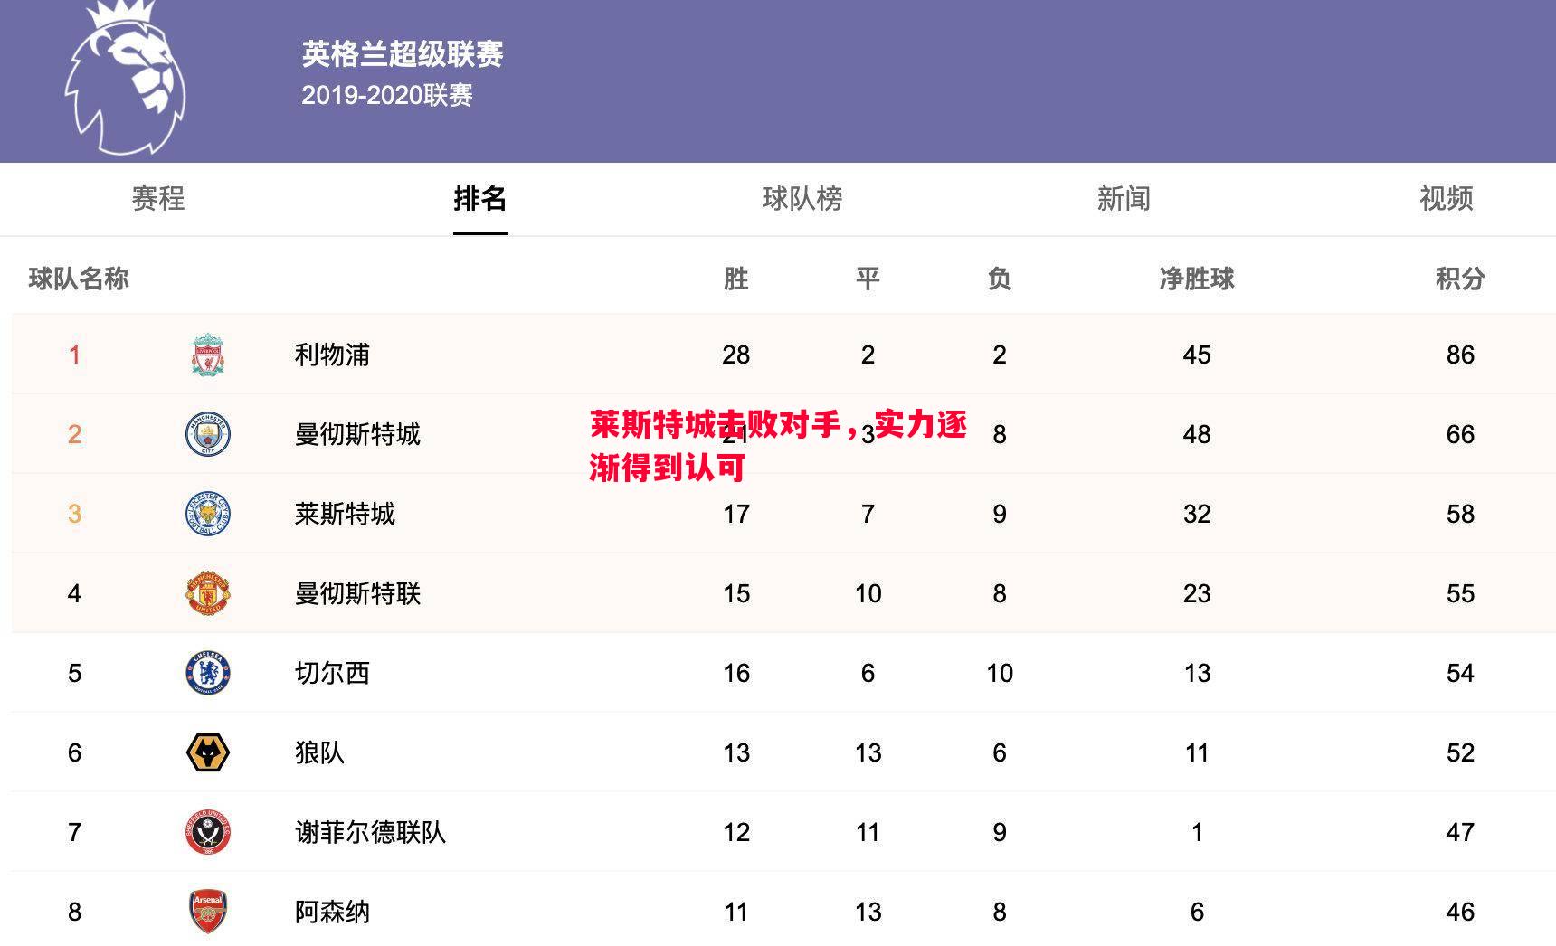This screenshot has width=1556, height=946.
Task: Open team 狼队
Action: pyautogui.click(x=319, y=752)
